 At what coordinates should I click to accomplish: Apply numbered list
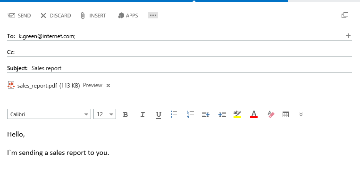[191, 114]
